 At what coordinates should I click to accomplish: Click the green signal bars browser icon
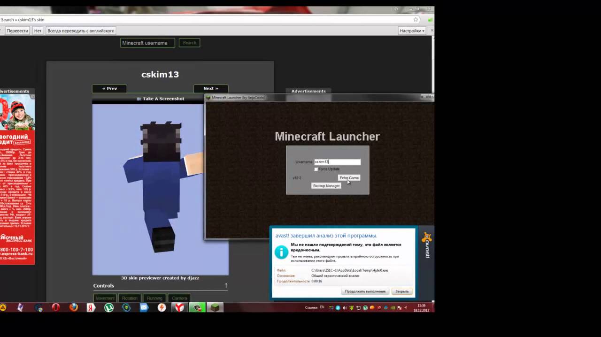pyautogui.click(x=430, y=20)
